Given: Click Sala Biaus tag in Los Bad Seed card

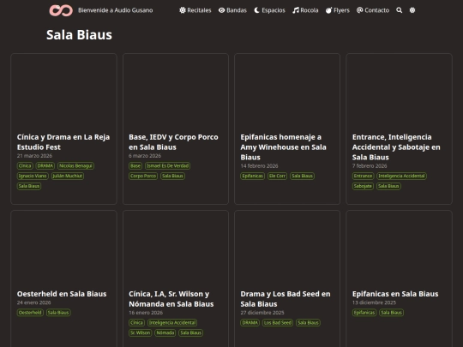Looking at the screenshot, I should [x=308, y=322].
